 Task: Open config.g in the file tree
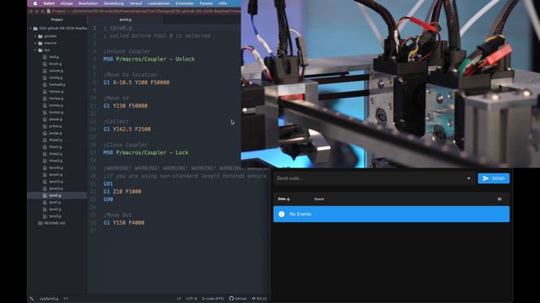click(x=56, y=77)
